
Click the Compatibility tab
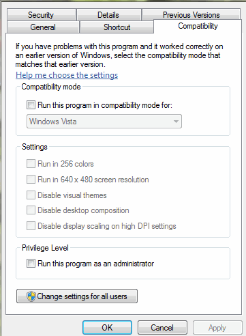tap(198, 26)
